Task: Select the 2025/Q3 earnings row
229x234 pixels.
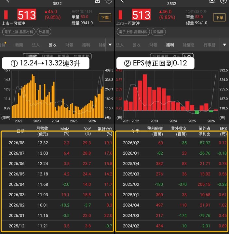Action: click(172, 174)
